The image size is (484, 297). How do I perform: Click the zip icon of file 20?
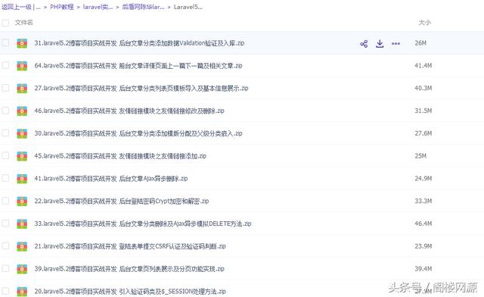pos(22,292)
